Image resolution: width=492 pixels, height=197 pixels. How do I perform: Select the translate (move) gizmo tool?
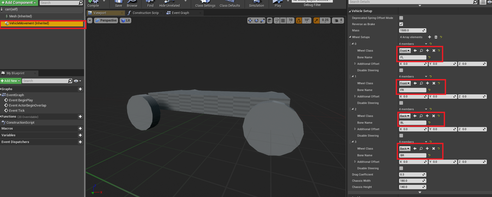(x=250, y=20)
